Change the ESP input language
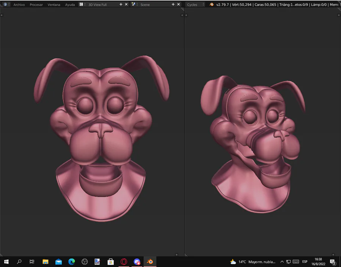The width and height of the screenshot is (341, 267). pos(305,262)
